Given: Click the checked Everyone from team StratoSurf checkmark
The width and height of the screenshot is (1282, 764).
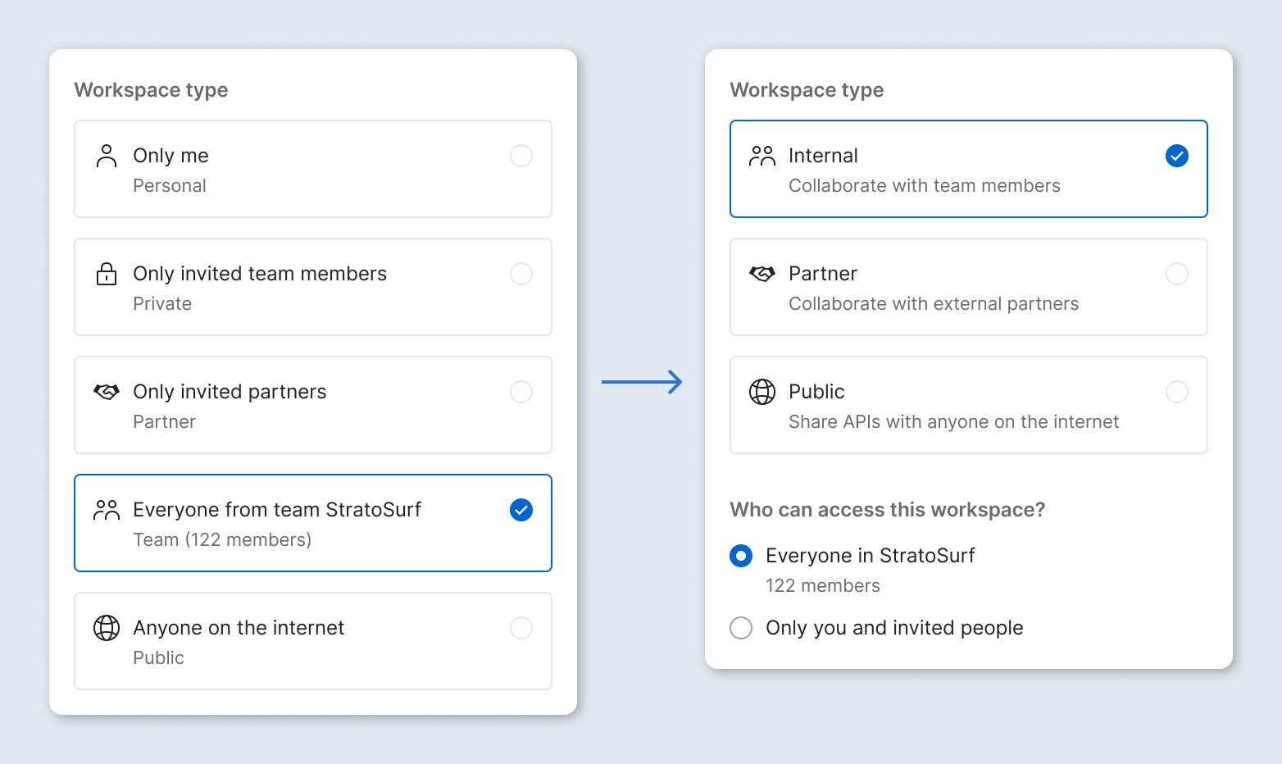Looking at the screenshot, I should pyautogui.click(x=521, y=510).
